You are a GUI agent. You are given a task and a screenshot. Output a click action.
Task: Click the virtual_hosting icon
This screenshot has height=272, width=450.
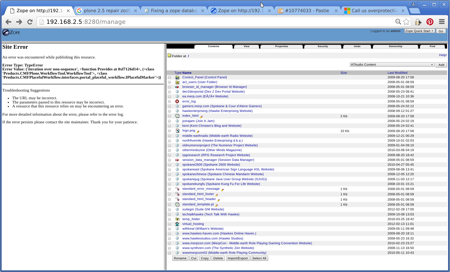(x=177, y=224)
